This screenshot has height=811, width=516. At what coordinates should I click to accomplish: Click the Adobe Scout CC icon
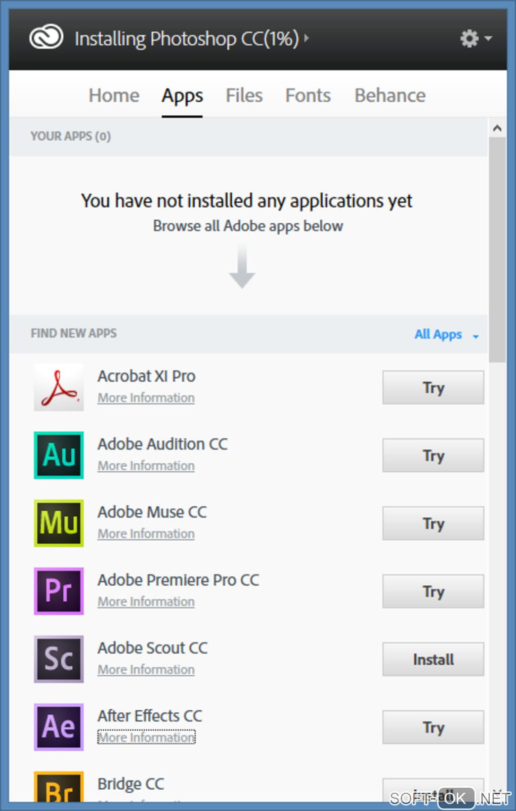pos(59,659)
